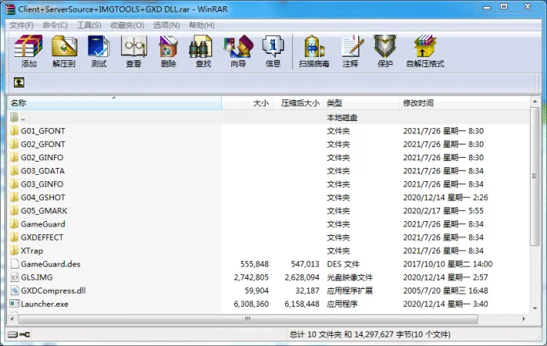Open the 文件(F) menu
The height and width of the screenshot is (346, 547).
(x=21, y=25)
